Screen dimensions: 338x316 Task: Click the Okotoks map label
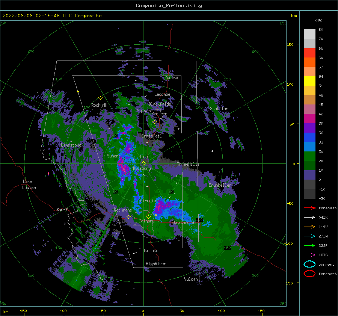point(150,251)
